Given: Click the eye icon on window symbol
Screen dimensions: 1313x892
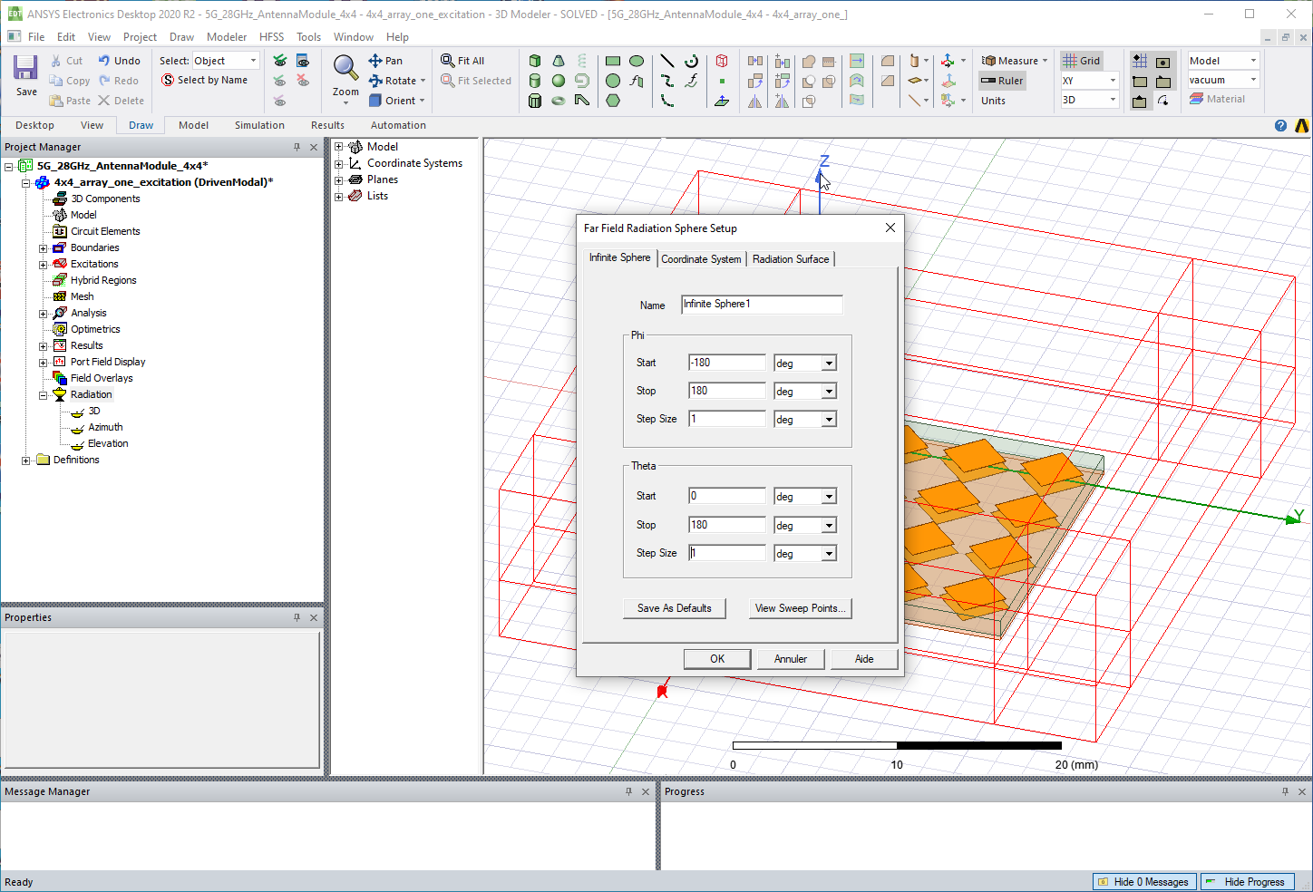Looking at the screenshot, I should pos(303,61).
